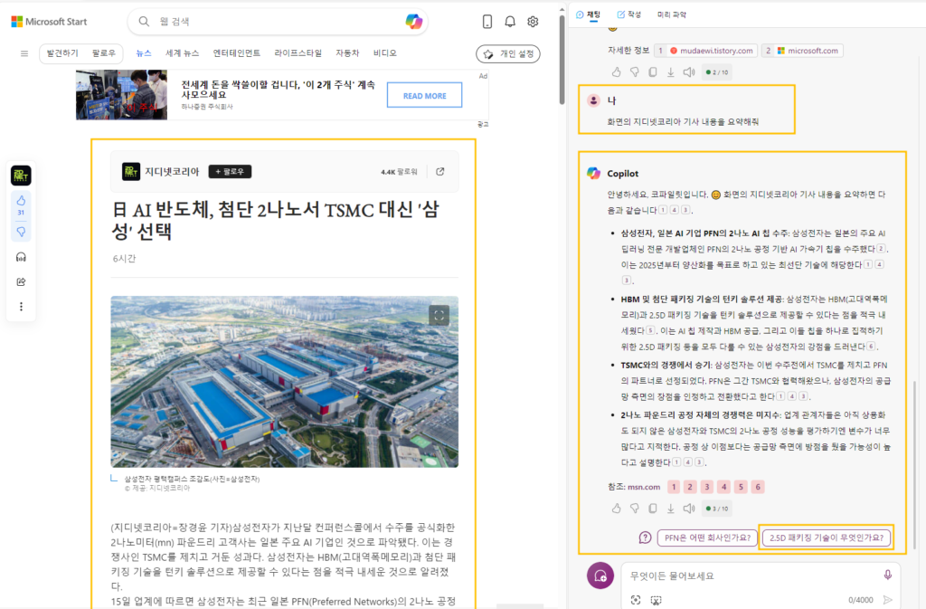Image resolution: width=926 pixels, height=609 pixels.
Task: Click the Samsung Pyeongtaek campus photo
Action: [x=284, y=382]
